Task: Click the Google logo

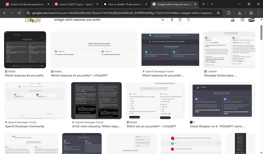Action: pos(33,20)
